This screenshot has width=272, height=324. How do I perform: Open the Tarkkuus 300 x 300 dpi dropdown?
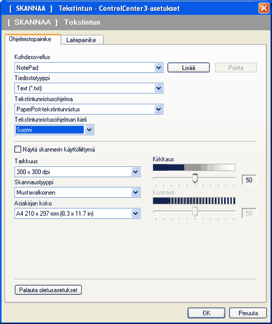(x=77, y=172)
